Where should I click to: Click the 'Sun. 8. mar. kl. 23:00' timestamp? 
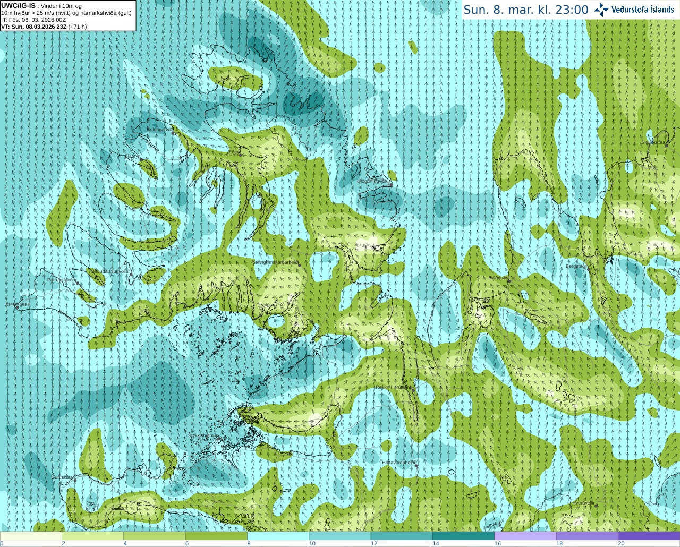(526, 10)
